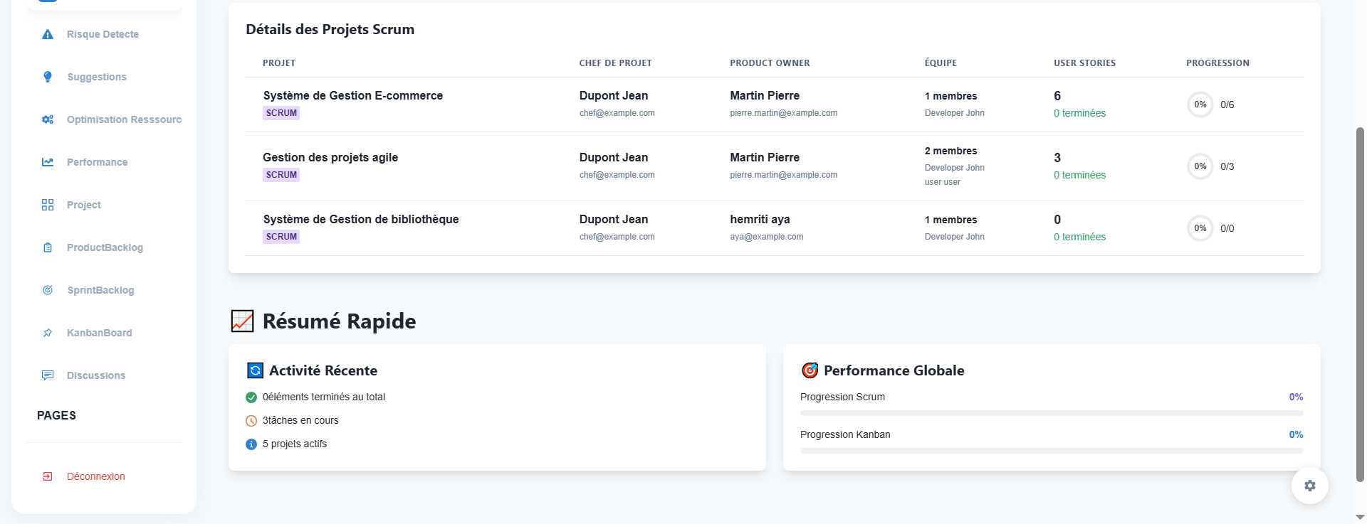Click "2 membres" in agile project row
The height and width of the screenshot is (524, 1367).
pyautogui.click(x=950, y=151)
